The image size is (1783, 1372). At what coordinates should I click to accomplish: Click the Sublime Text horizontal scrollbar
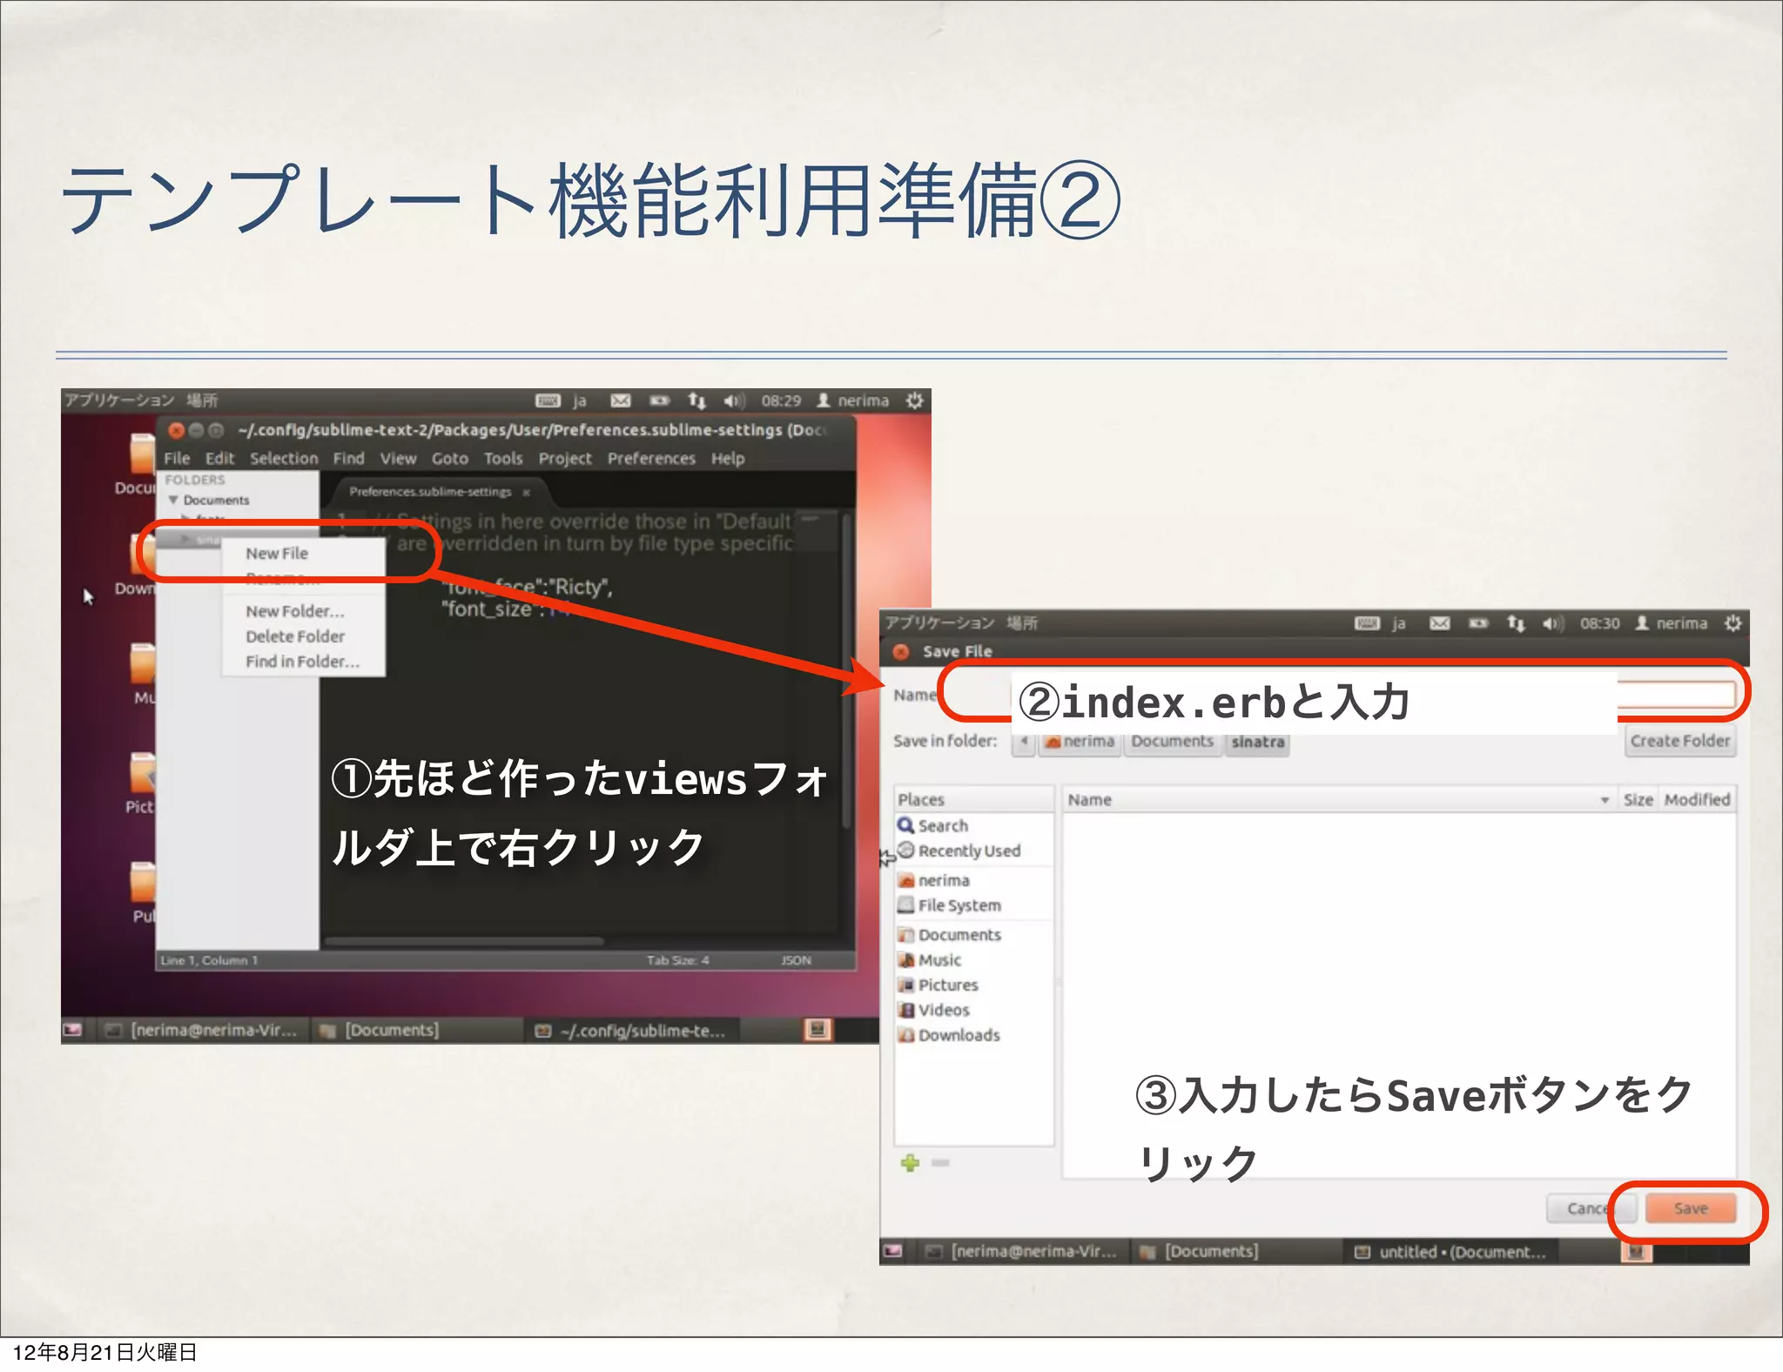point(464,941)
